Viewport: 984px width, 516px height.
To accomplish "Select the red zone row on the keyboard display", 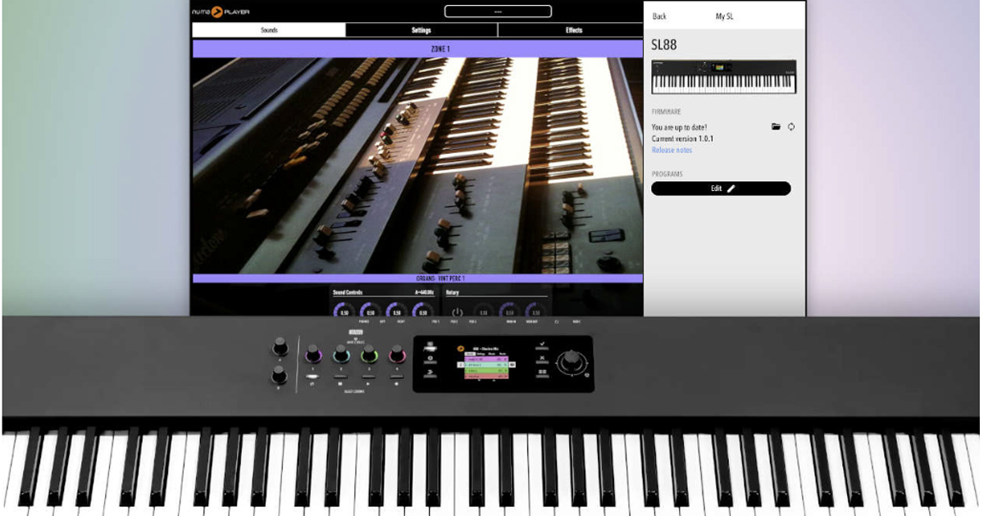I will coord(486,376).
